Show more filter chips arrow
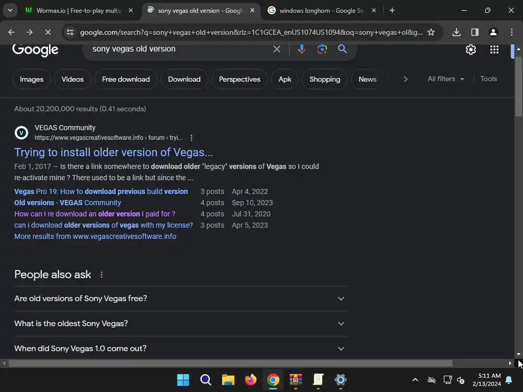523x392 pixels. coord(405,79)
